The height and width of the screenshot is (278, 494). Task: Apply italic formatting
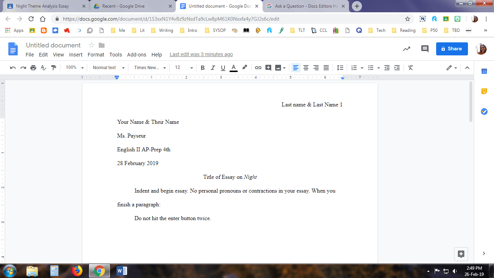[213, 67]
